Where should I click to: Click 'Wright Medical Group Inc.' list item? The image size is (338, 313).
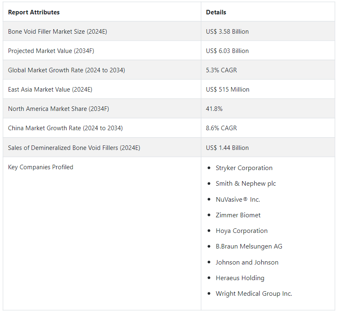[254, 294]
